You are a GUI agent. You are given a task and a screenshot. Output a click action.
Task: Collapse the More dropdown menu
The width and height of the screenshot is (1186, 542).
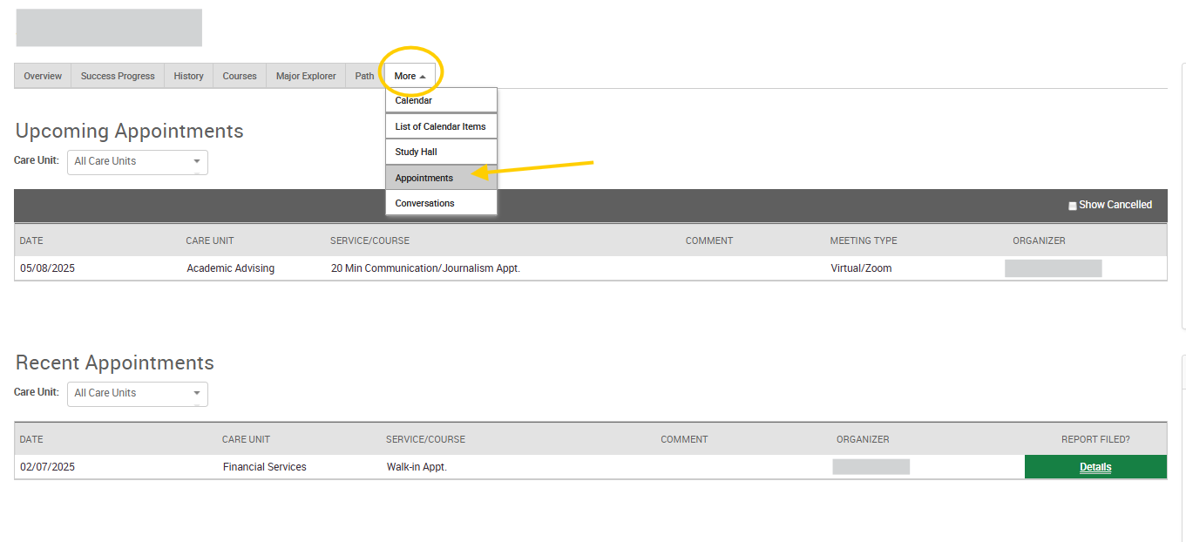[x=410, y=76]
